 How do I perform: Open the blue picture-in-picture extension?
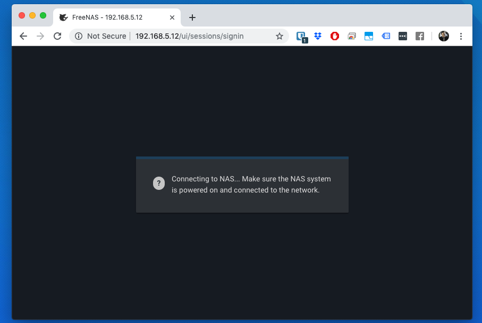pyautogui.click(x=369, y=36)
